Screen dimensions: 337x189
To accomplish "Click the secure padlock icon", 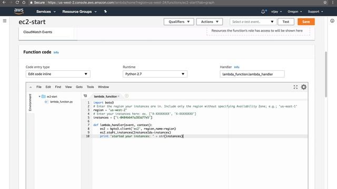I will pyautogui.click(x=31, y=3).
